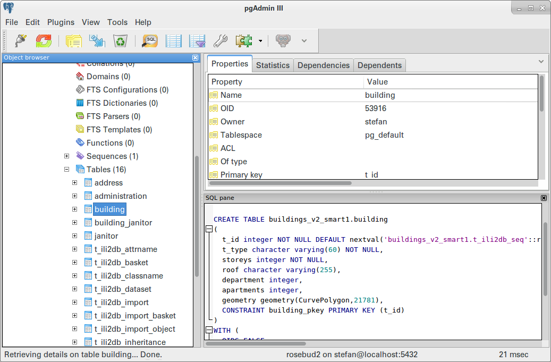Open the Edit menu
Image resolution: width=551 pixels, height=362 pixels.
[32, 22]
